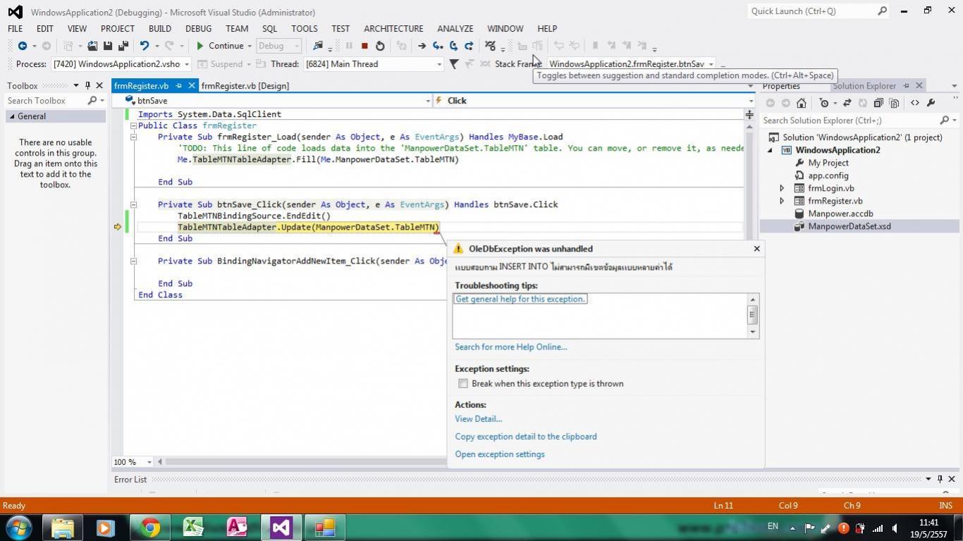963x541 pixels.
Task: Open the Continue button dropdown arrow
Action: point(249,46)
